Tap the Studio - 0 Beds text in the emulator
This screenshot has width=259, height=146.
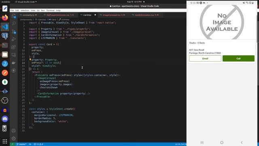click(197, 43)
